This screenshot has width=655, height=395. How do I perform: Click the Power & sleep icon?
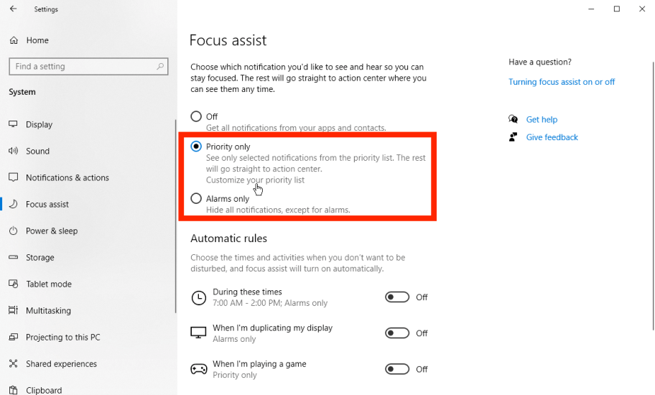click(x=13, y=231)
